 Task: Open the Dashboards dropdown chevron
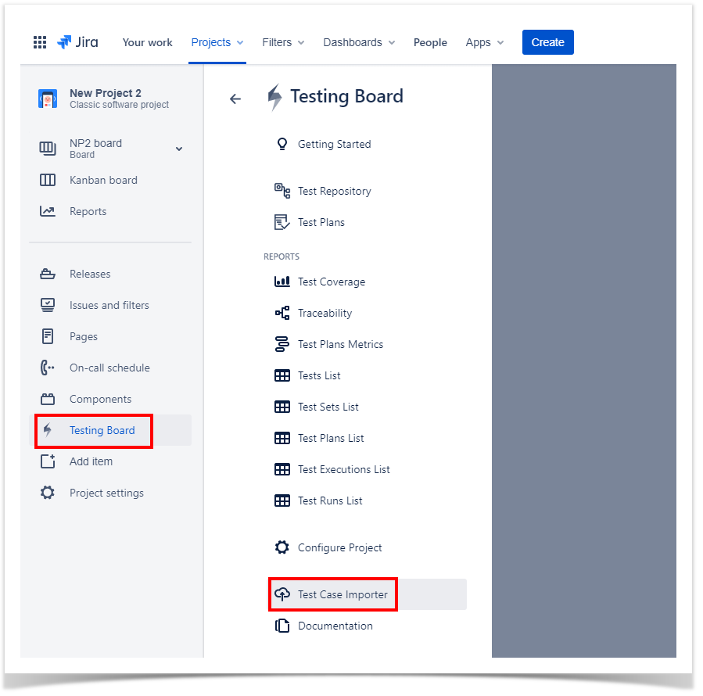coord(392,42)
